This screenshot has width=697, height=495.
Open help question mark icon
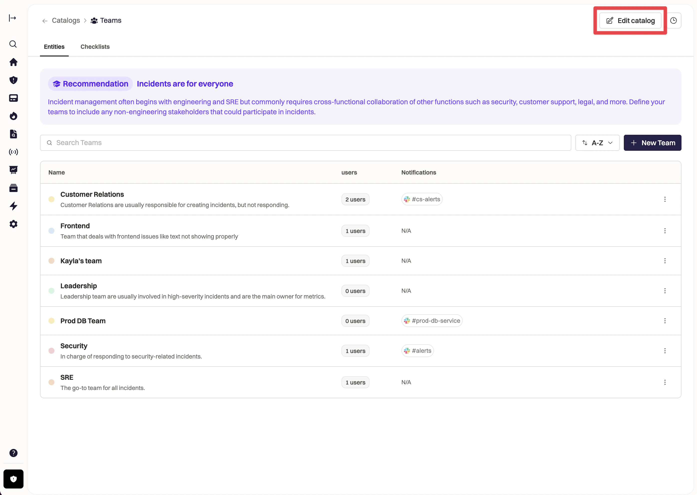13,453
